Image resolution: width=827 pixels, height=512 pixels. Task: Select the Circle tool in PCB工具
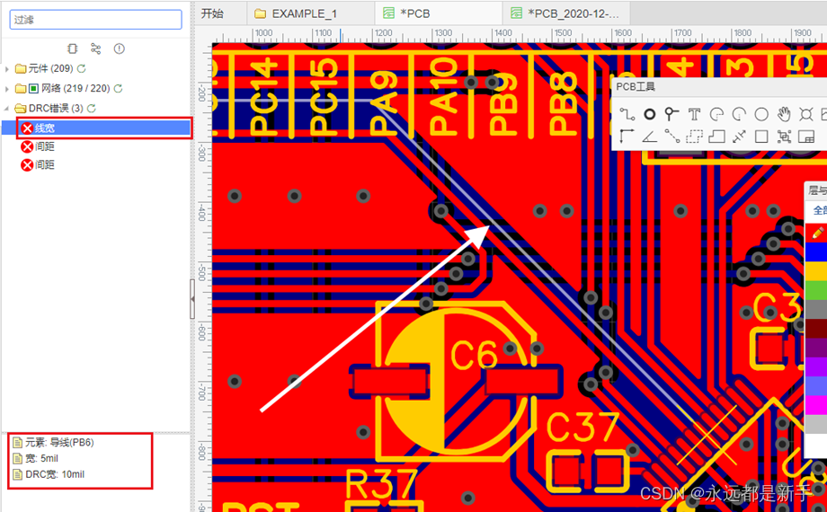click(x=761, y=114)
